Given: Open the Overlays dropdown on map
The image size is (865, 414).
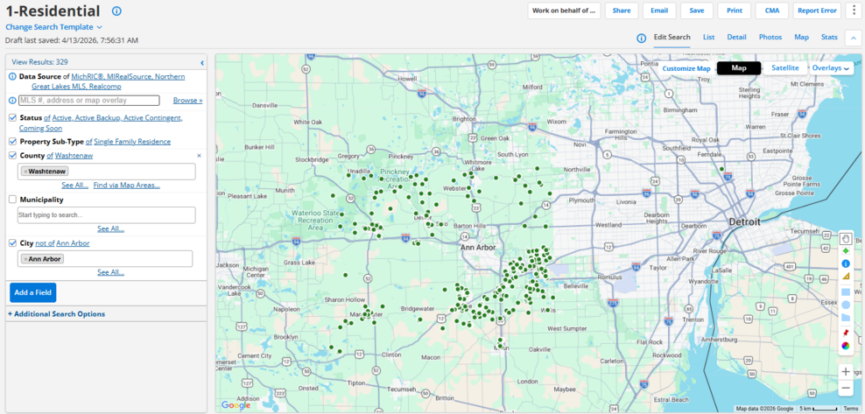Looking at the screenshot, I should (x=831, y=68).
